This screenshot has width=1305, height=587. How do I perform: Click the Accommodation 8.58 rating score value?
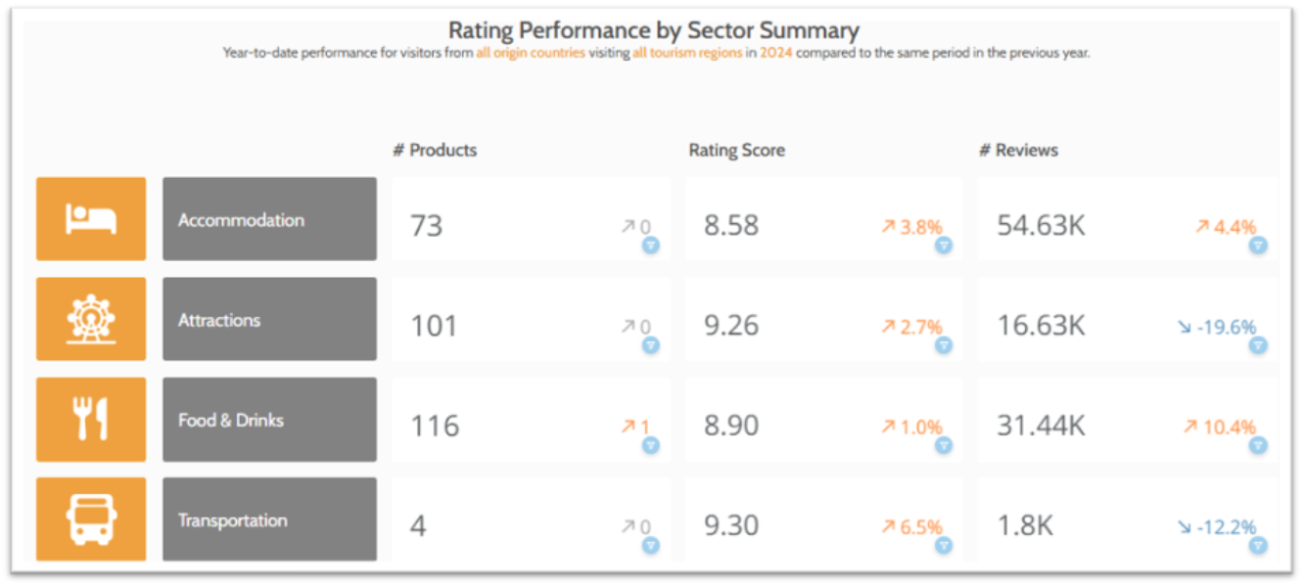tap(731, 226)
